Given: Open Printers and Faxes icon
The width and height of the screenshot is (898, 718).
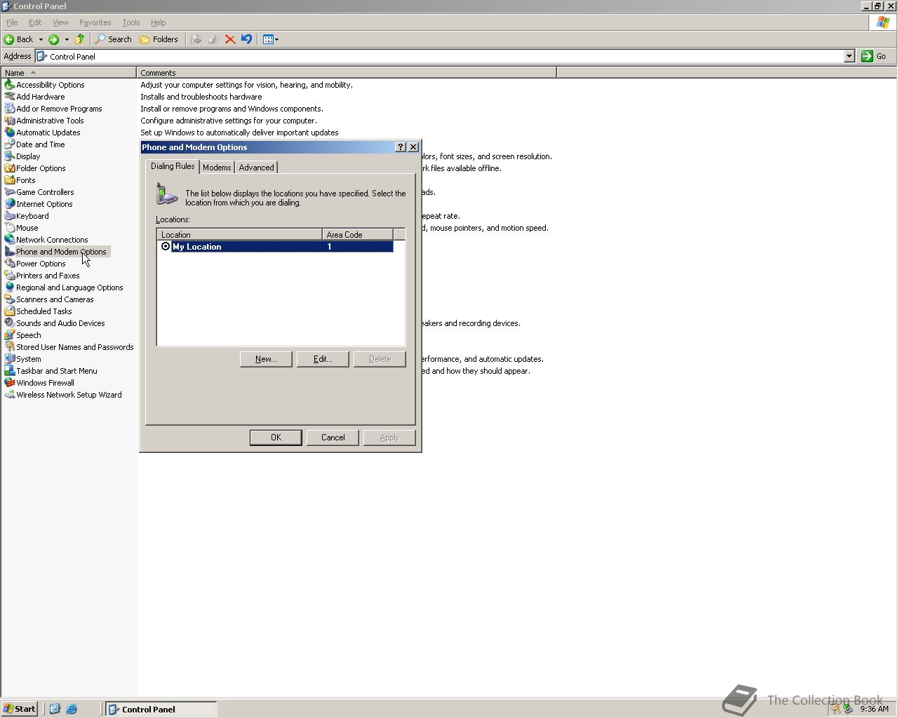Looking at the screenshot, I should [x=9, y=276].
